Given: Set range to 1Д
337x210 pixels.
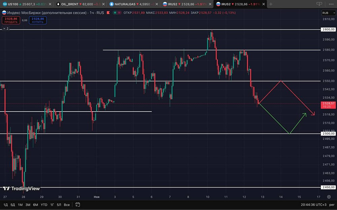Looking at the screenshot, I should tap(6, 205).
